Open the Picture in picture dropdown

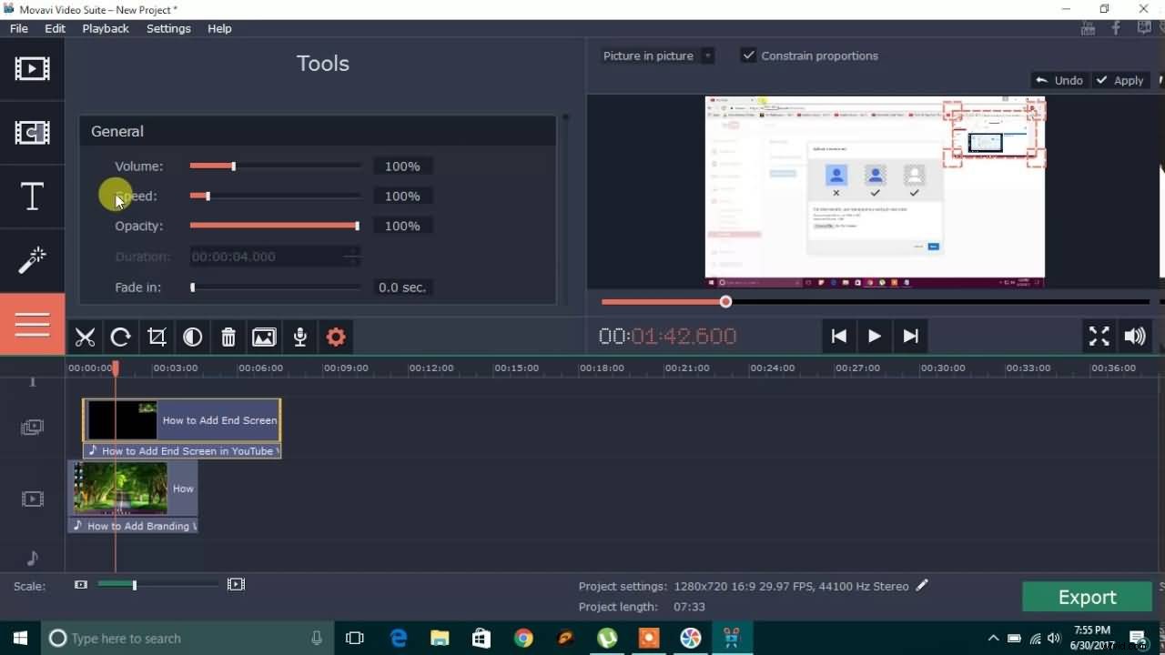[x=707, y=55]
